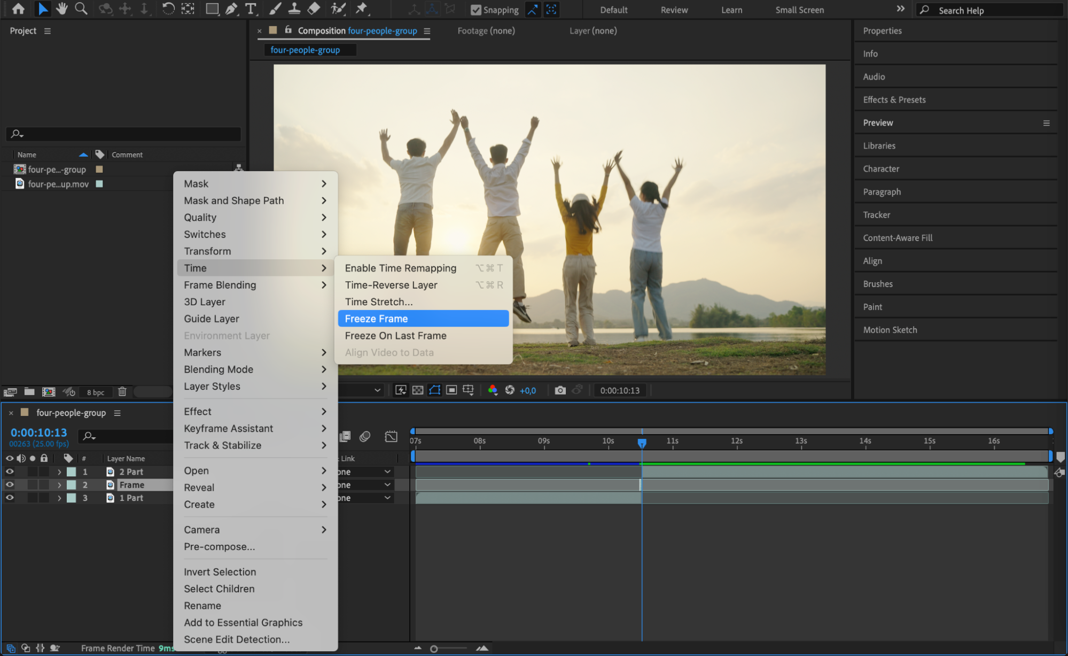Image resolution: width=1068 pixels, height=656 pixels.
Task: Select the Type text tool
Action: [x=250, y=9]
